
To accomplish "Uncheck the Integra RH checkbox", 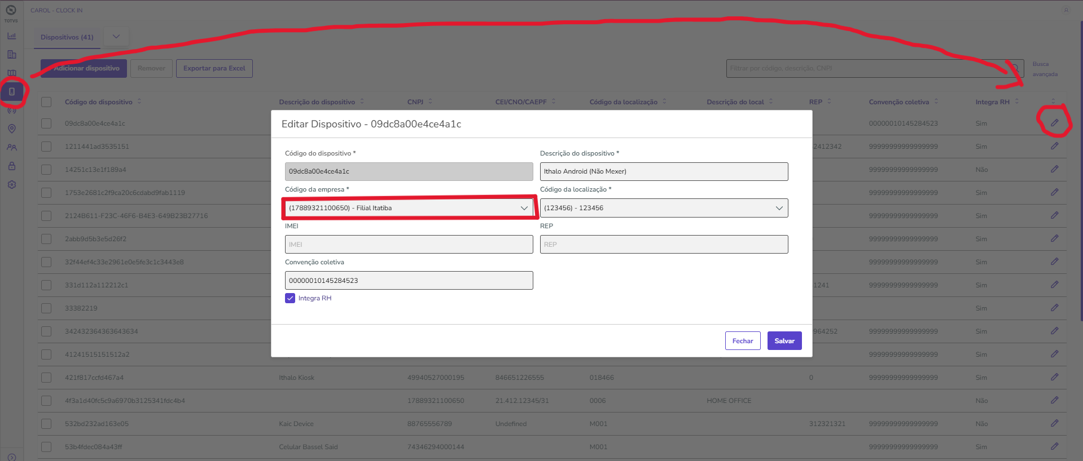I will pos(290,298).
